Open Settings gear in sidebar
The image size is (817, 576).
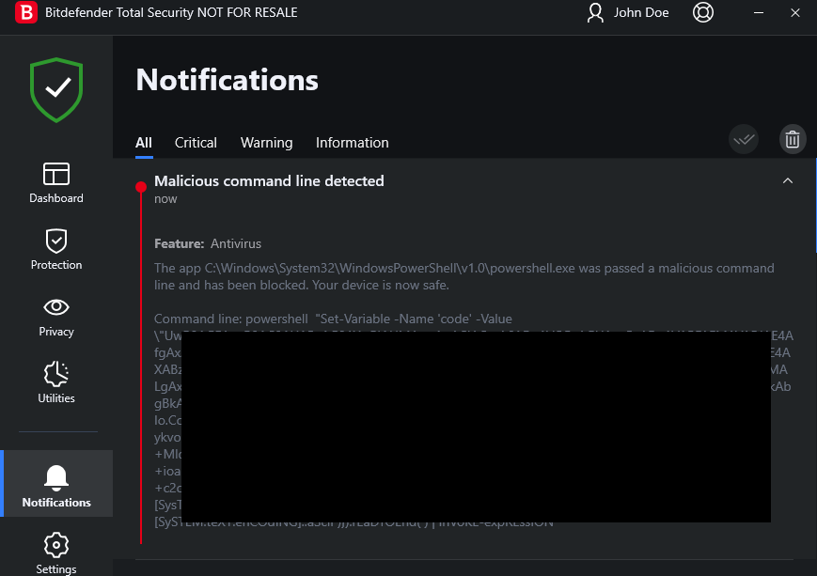(56, 546)
